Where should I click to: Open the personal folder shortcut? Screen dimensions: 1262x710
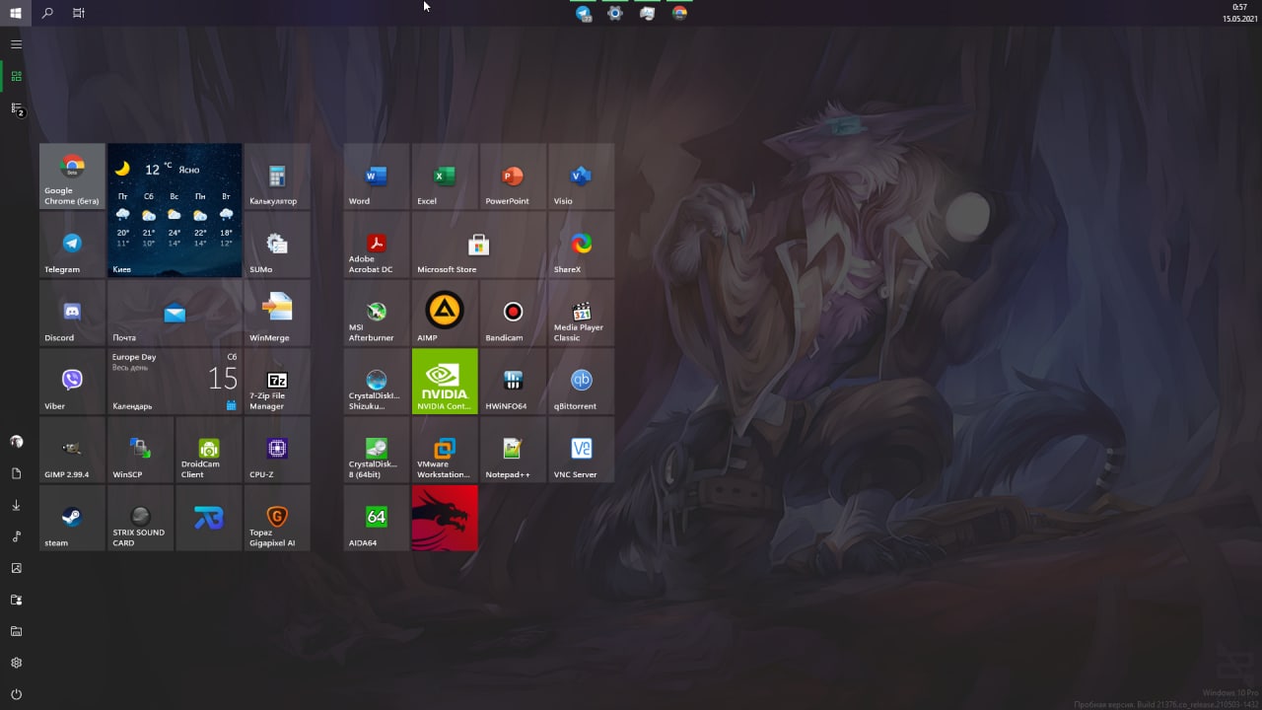coord(16,600)
